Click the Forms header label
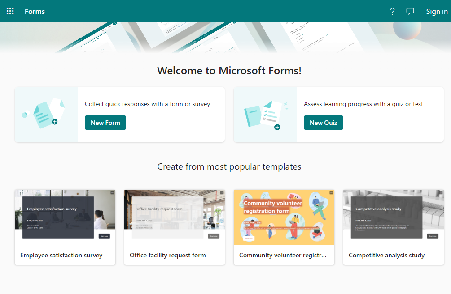This screenshot has height=294, width=451. [35, 11]
